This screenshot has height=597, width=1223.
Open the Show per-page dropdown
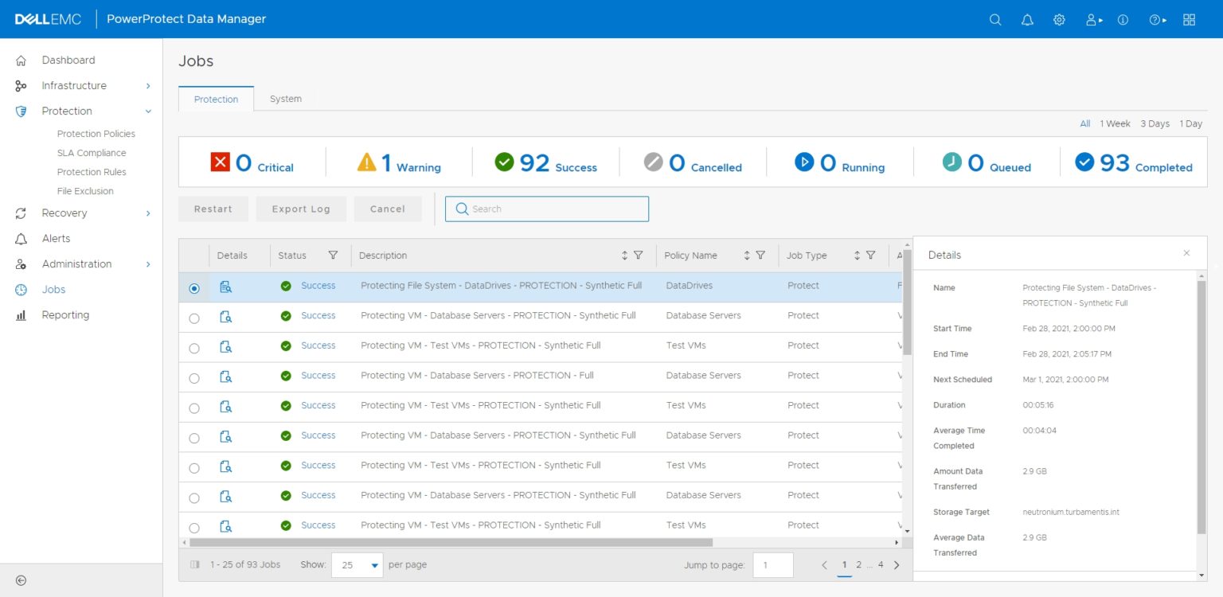[x=357, y=564]
